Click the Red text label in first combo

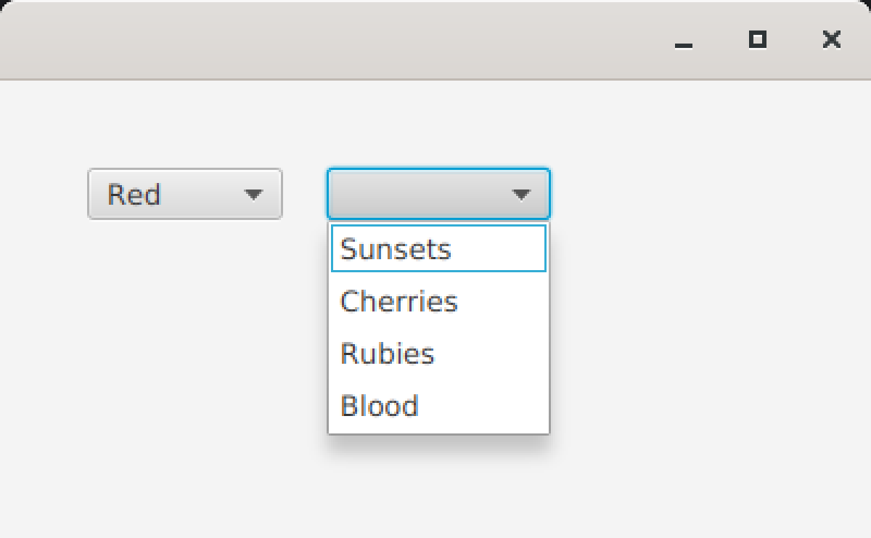pos(134,195)
